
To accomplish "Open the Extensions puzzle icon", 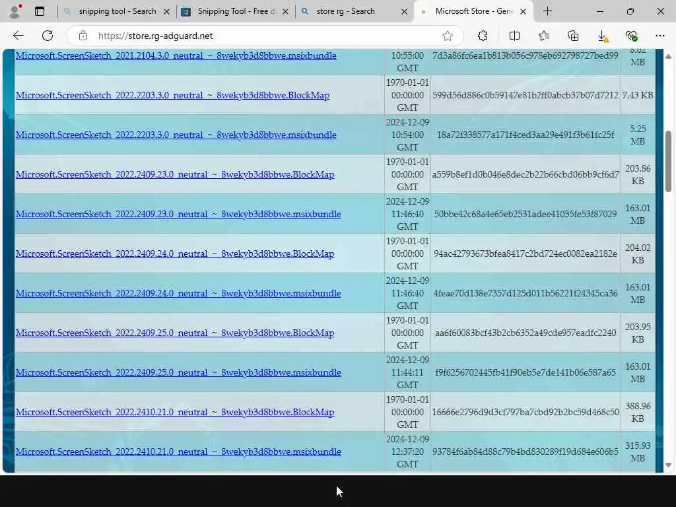I will (x=483, y=36).
